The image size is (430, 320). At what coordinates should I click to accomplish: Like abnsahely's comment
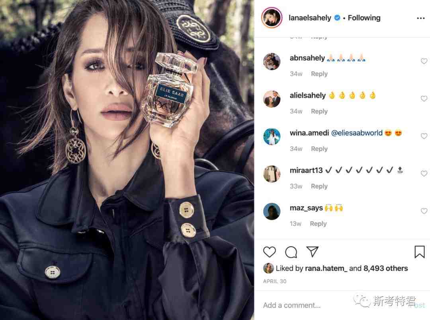[x=424, y=61]
